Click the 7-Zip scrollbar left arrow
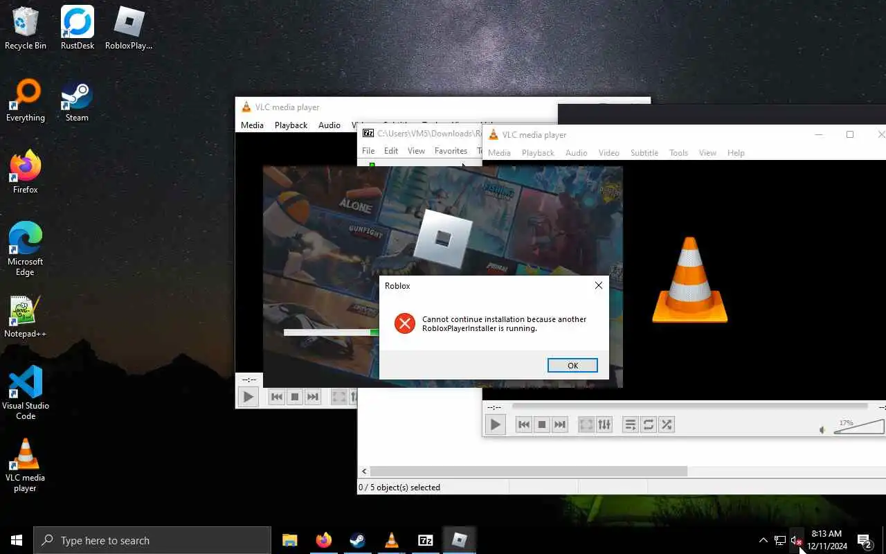This screenshot has width=886, height=554. point(363,471)
